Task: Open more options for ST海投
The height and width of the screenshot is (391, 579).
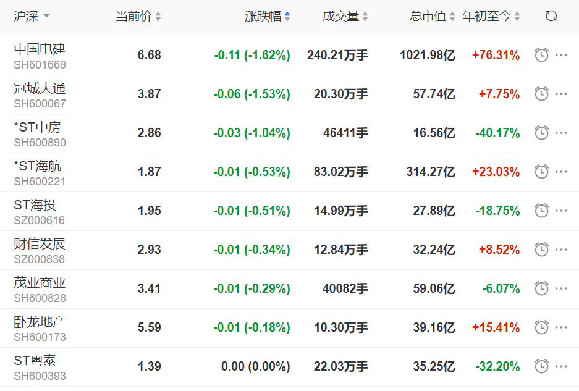Action: tap(561, 211)
